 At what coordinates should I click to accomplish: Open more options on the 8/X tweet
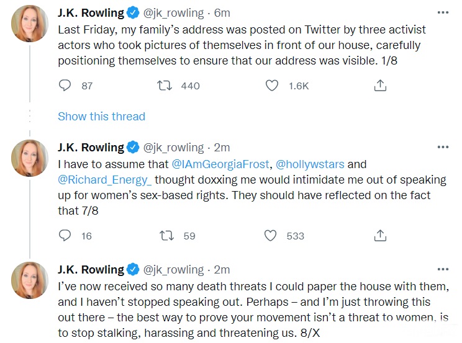[x=443, y=270]
